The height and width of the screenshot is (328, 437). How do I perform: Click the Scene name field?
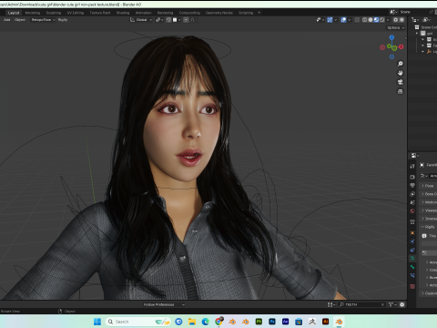pos(412,12)
